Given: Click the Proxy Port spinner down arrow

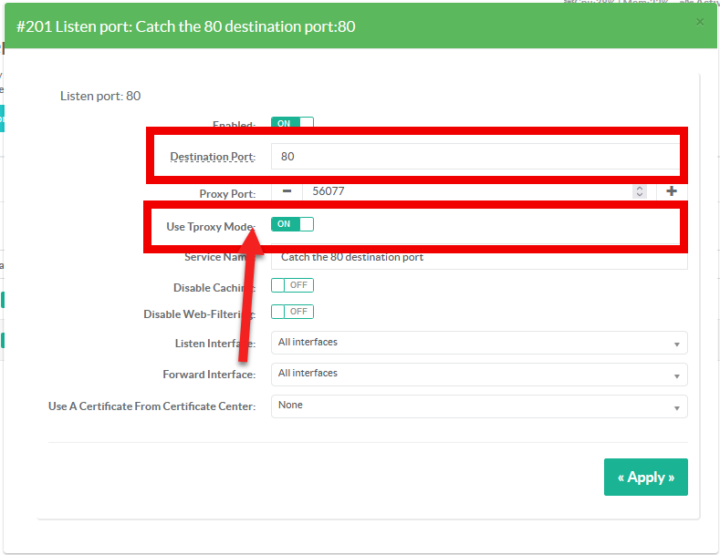Looking at the screenshot, I should click(640, 195).
